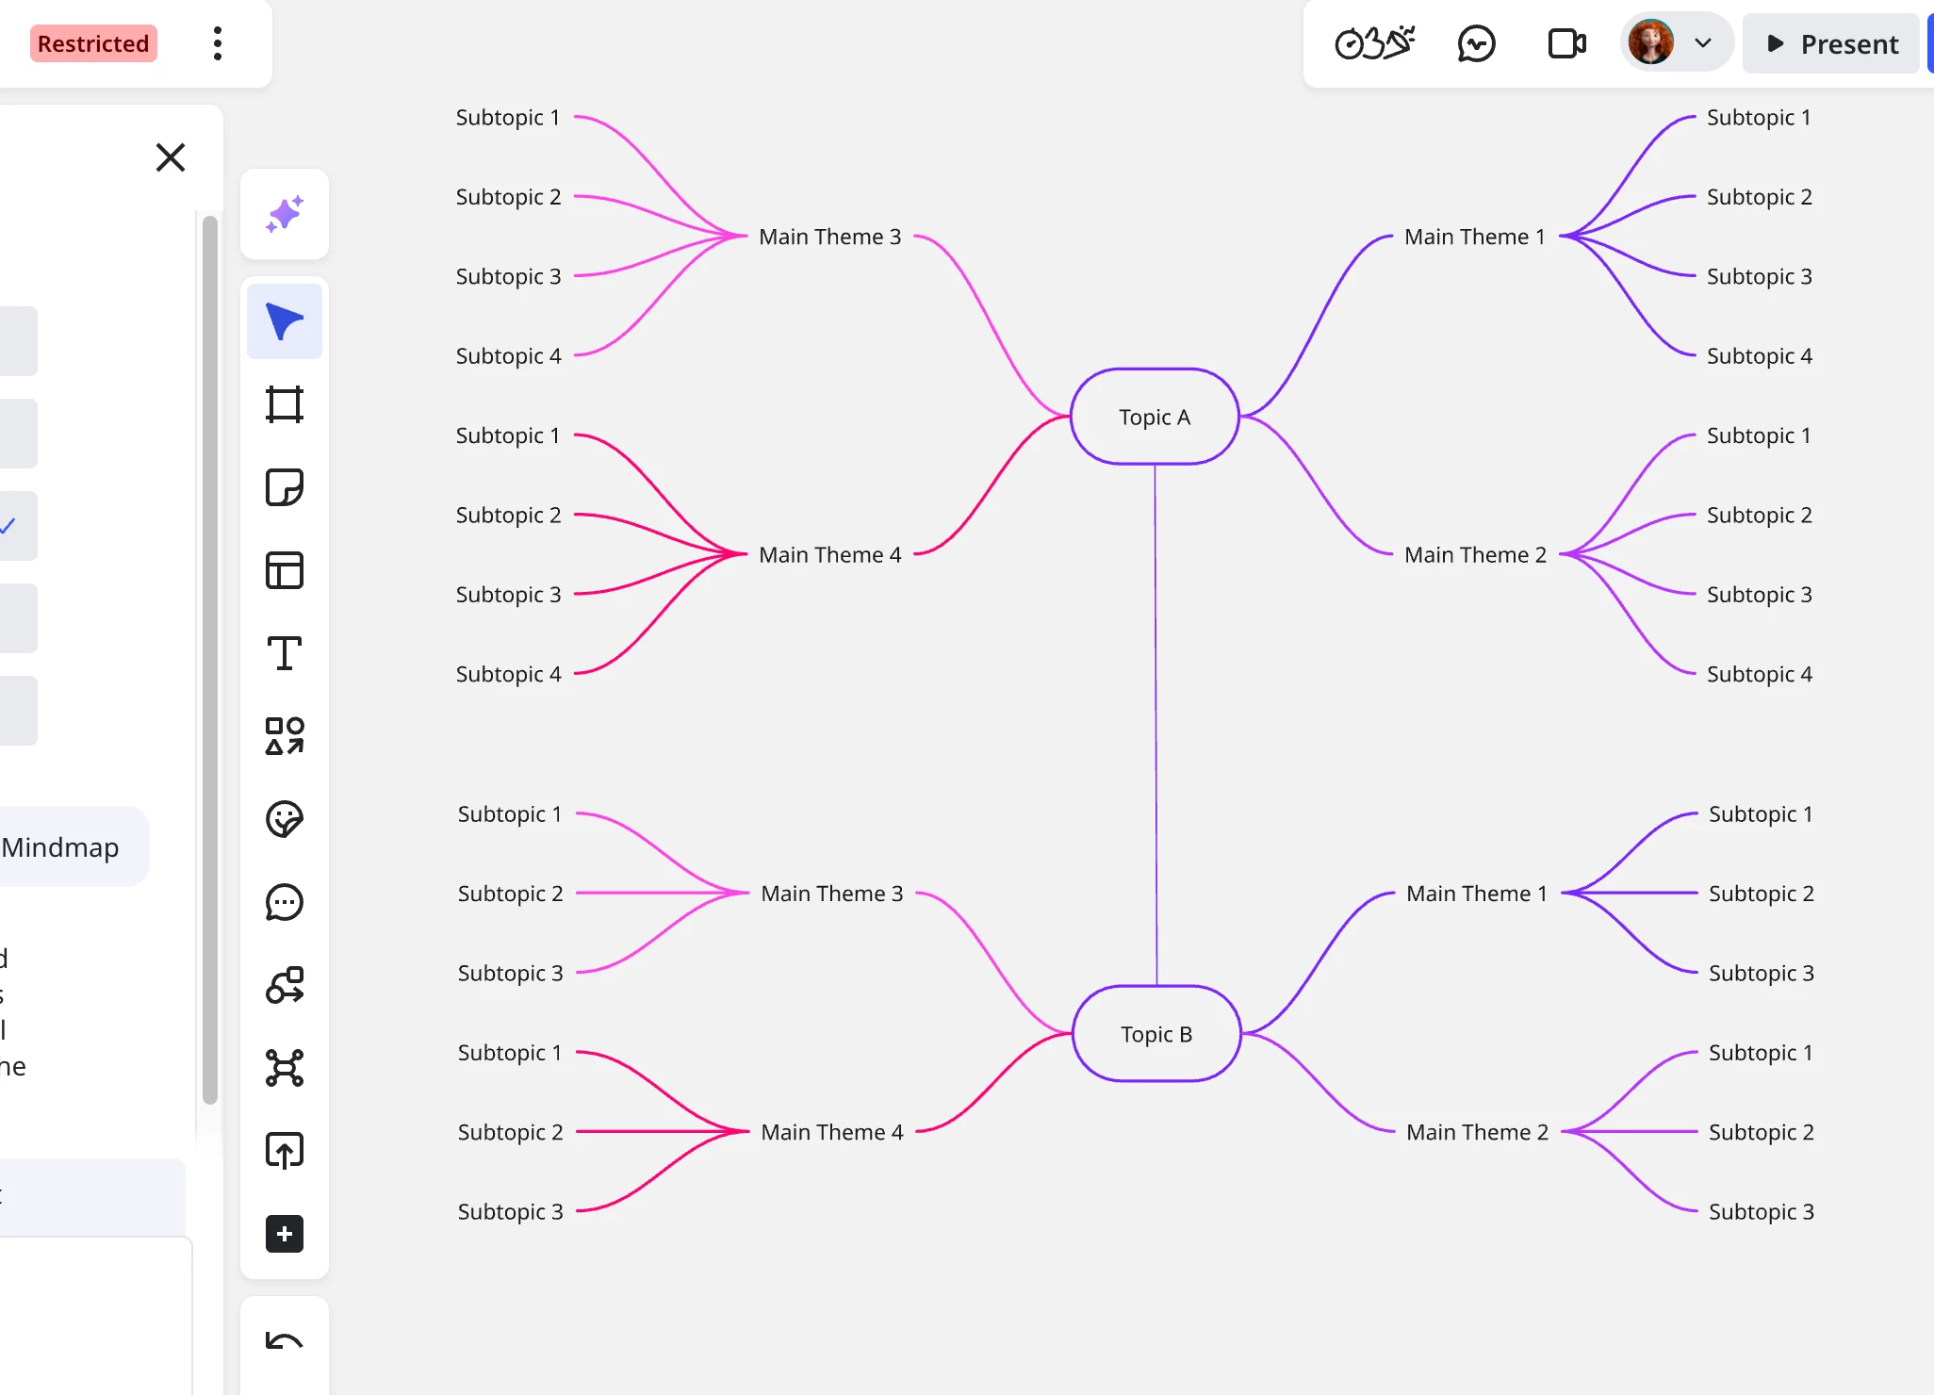
Task: Click Subtopic 2 of Topic A's Main Theme 2
Action: click(x=1760, y=516)
